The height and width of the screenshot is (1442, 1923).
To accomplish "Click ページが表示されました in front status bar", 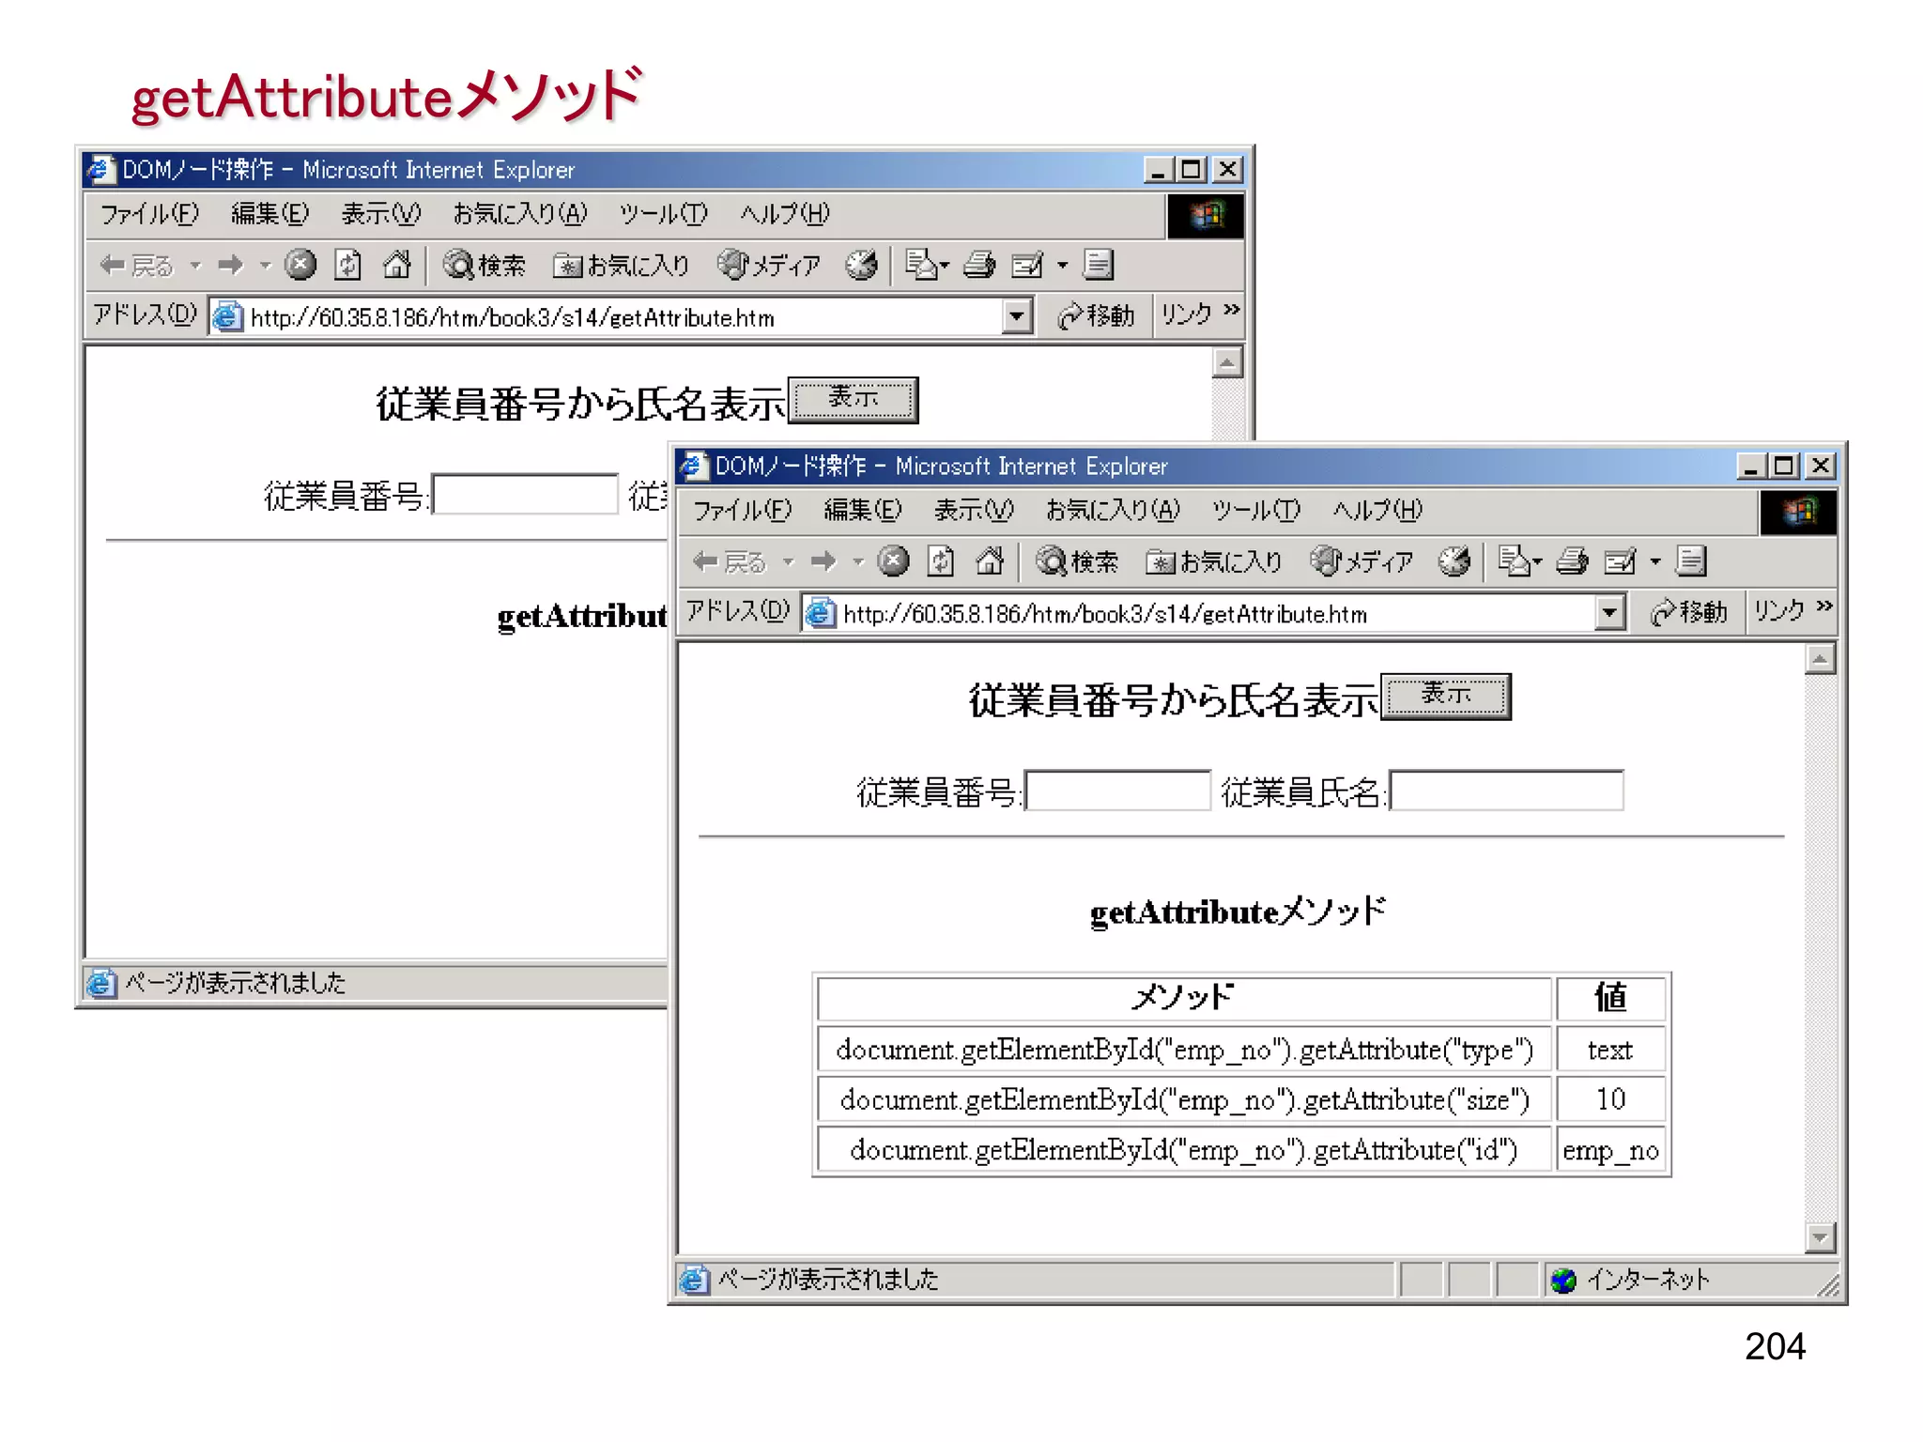I will (x=828, y=1279).
